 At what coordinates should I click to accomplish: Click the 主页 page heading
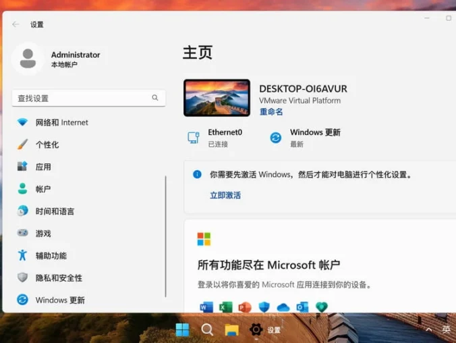pyautogui.click(x=198, y=53)
